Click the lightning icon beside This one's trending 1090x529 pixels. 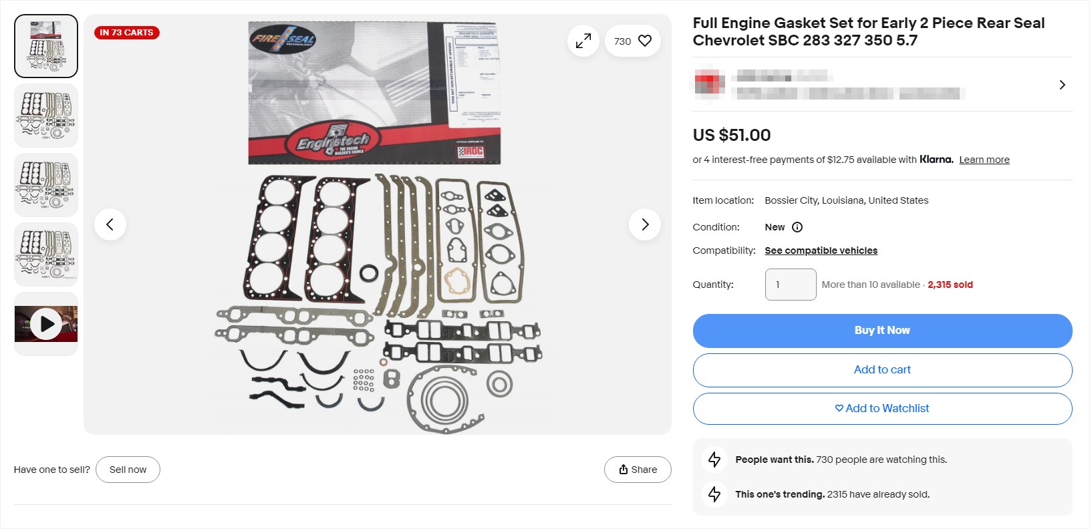pos(715,494)
